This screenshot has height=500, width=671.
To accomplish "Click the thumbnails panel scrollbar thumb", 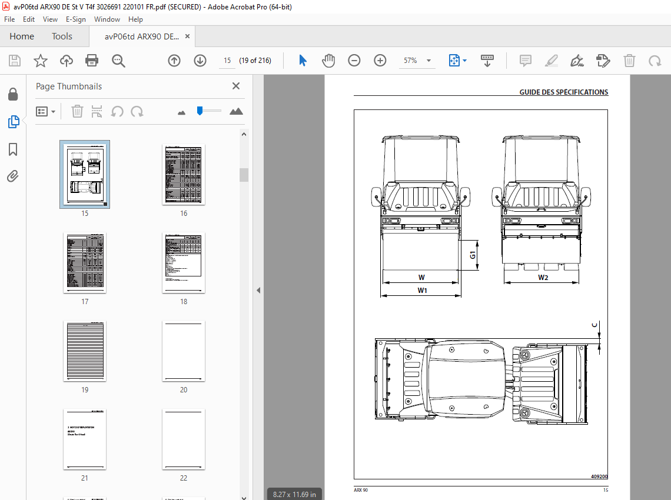I will pos(244,175).
